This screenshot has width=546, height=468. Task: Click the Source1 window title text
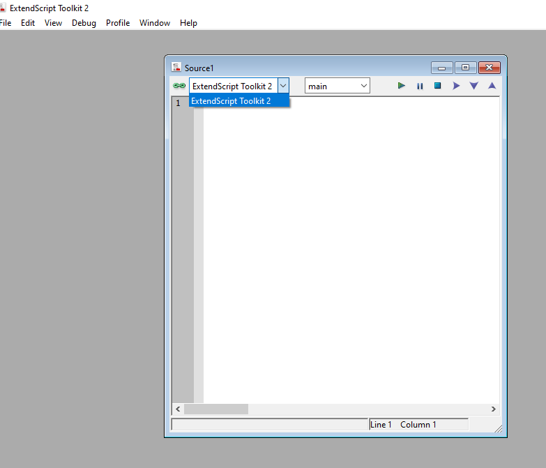click(x=199, y=68)
